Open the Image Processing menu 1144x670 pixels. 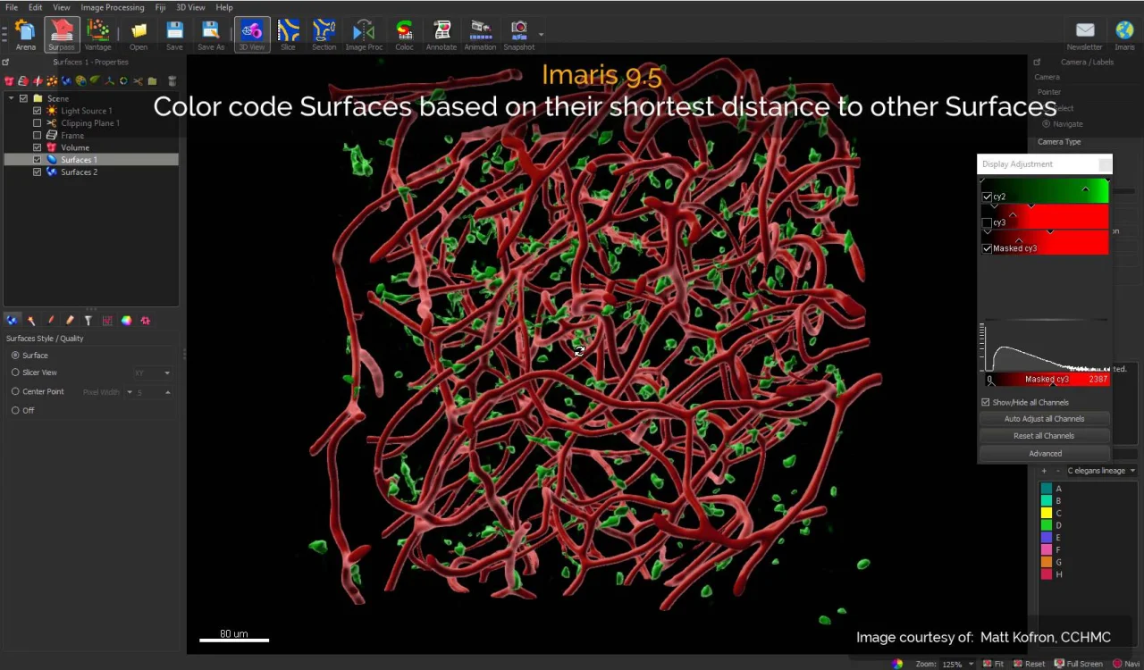click(x=113, y=7)
